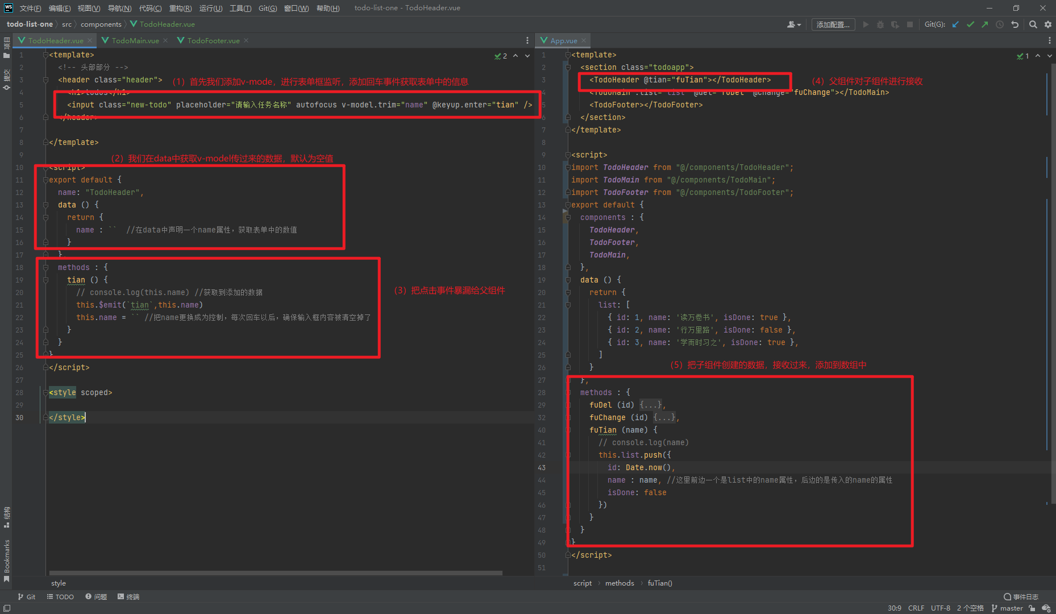Open left editor tab options menu
This screenshot has height=614, width=1056.
tap(527, 40)
